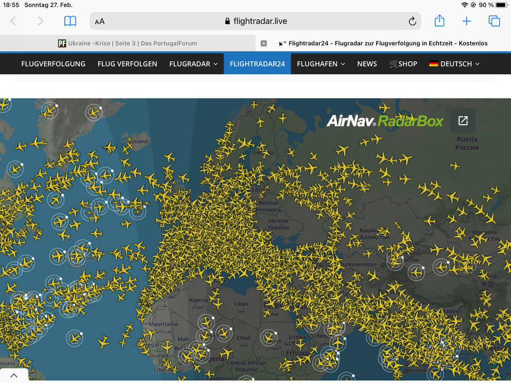
Task: Add a new tab with plus icon
Action: [467, 21]
